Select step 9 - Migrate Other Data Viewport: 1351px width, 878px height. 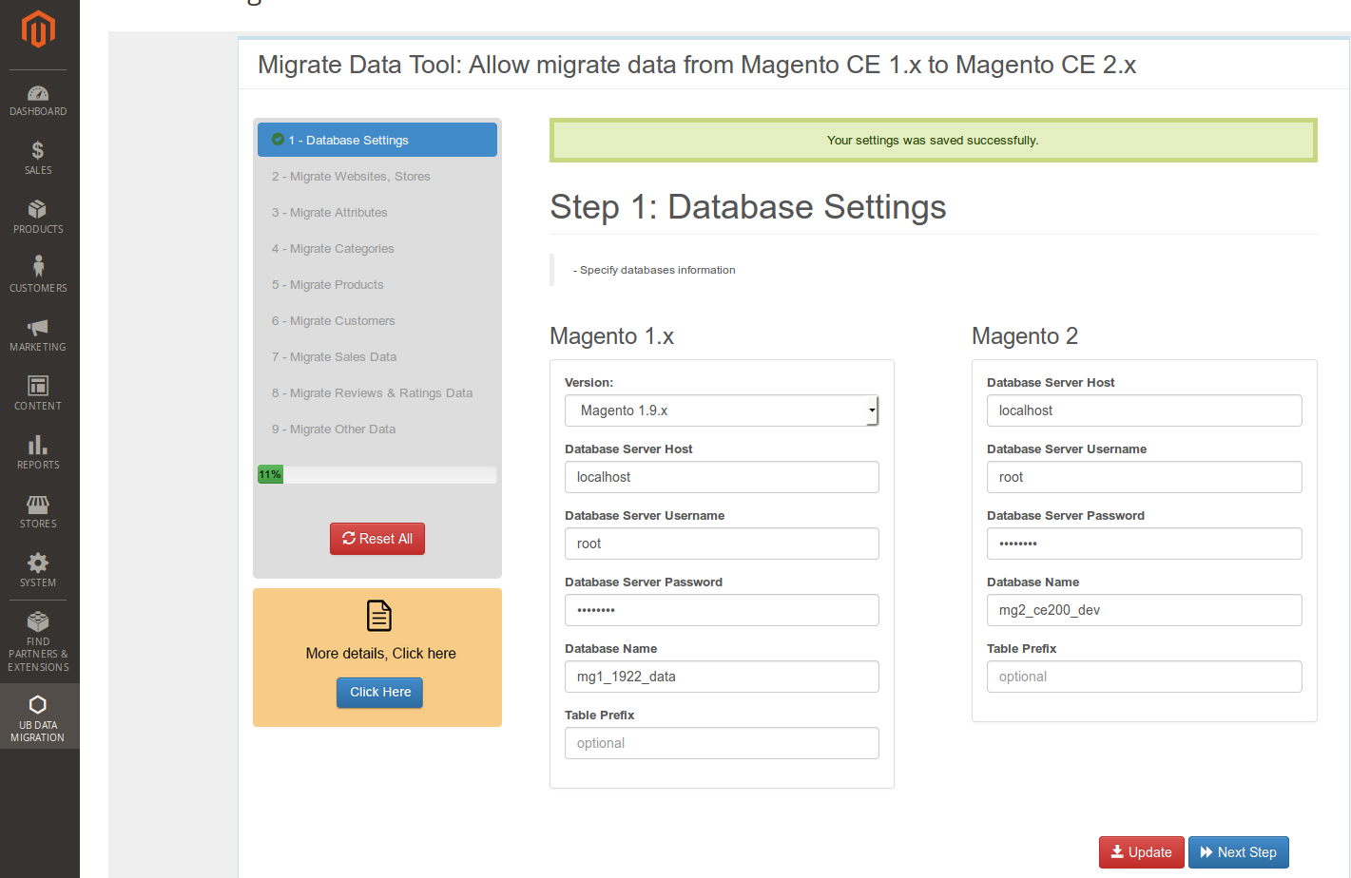coord(377,429)
